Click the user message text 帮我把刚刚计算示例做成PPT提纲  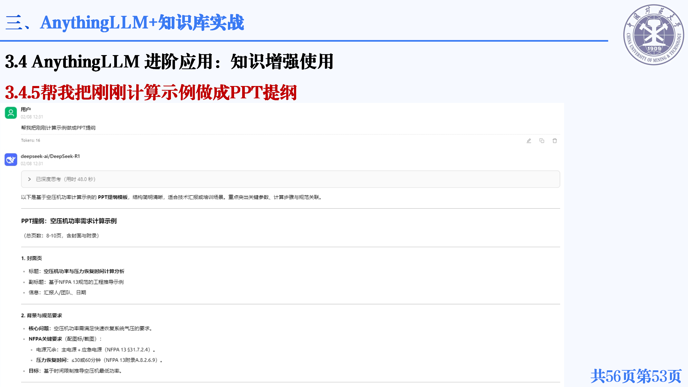[58, 128]
